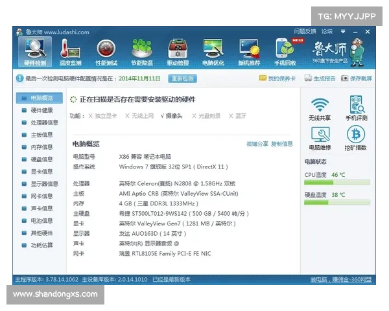Click the 手机评测 phone benchmark icon
389x311 pixels.
(x=357, y=108)
